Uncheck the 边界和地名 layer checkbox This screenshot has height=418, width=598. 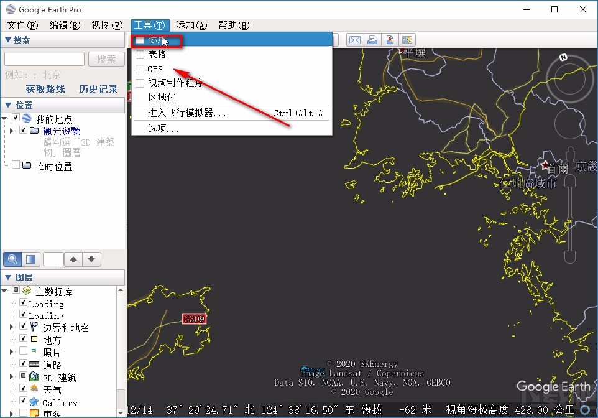pyautogui.click(x=23, y=326)
